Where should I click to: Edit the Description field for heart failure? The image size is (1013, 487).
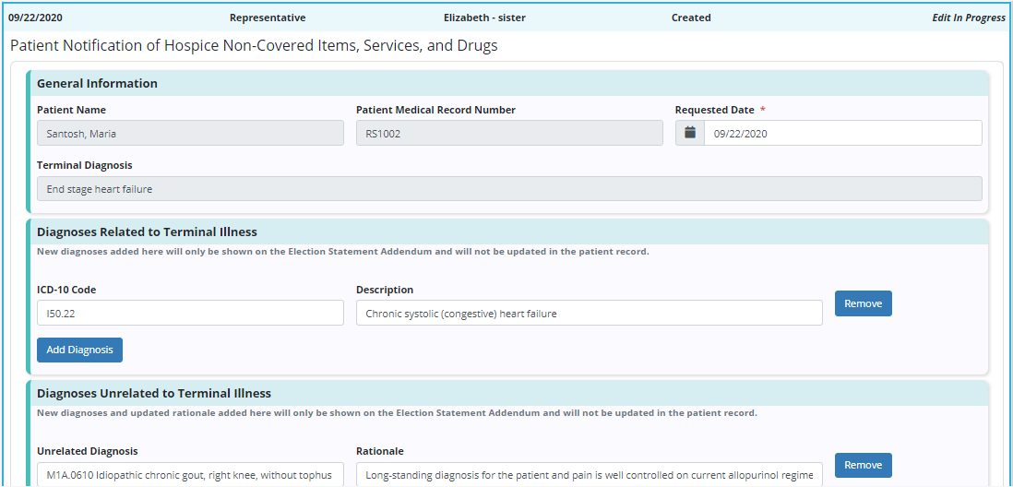(589, 314)
